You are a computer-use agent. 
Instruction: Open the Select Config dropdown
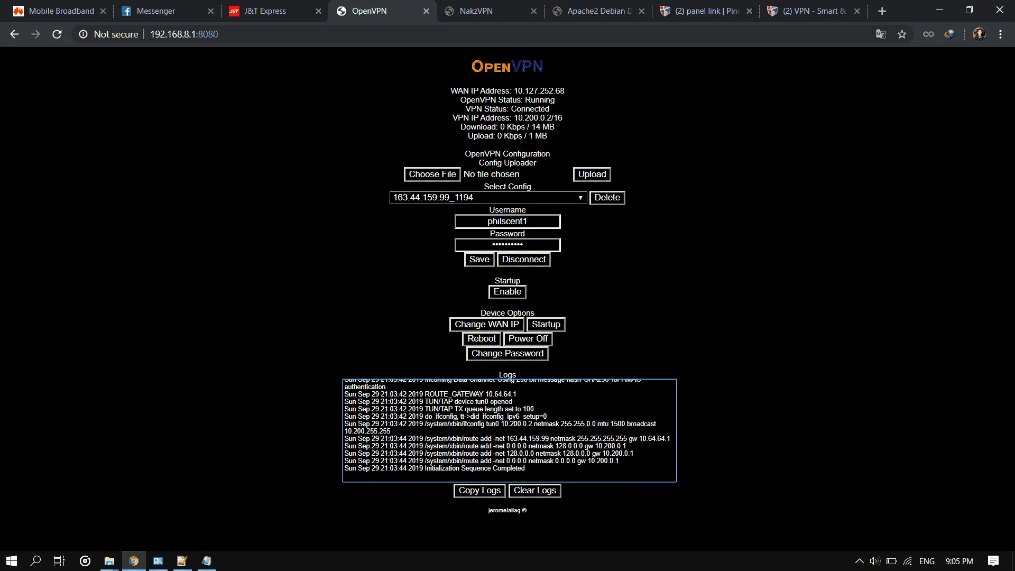click(x=488, y=198)
